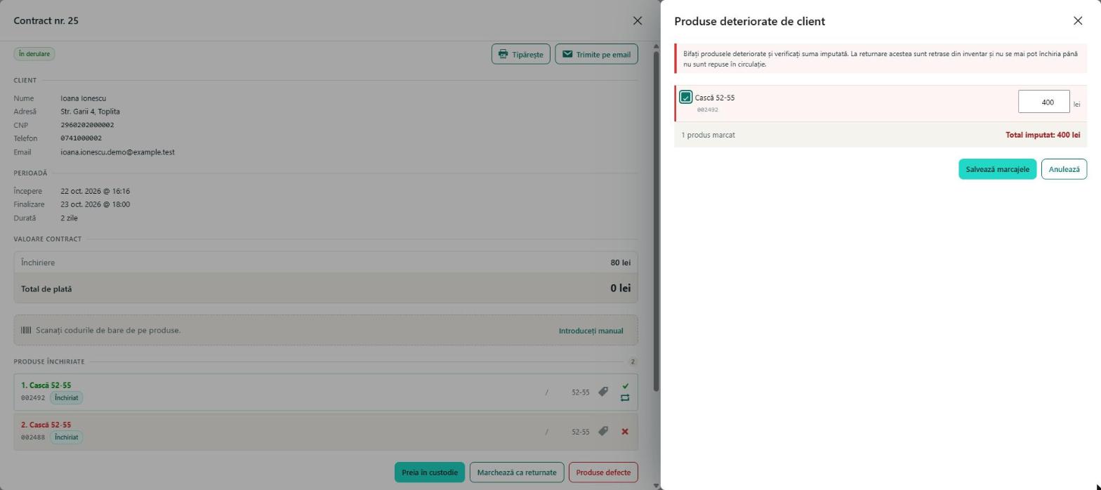Open Produse defecte button
Image resolution: width=1101 pixels, height=490 pixels.
(603, 472)
